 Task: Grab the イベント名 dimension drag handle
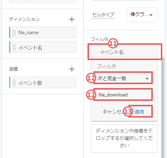[14, 47]
